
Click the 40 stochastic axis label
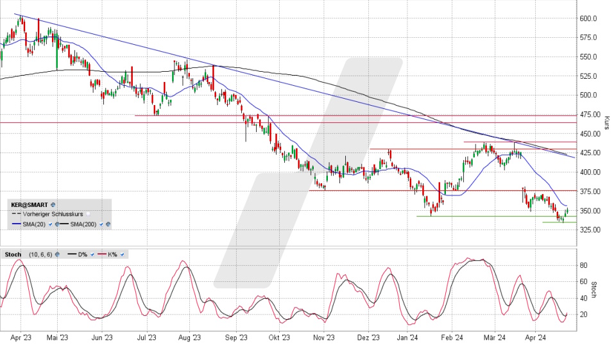point(583,298)
